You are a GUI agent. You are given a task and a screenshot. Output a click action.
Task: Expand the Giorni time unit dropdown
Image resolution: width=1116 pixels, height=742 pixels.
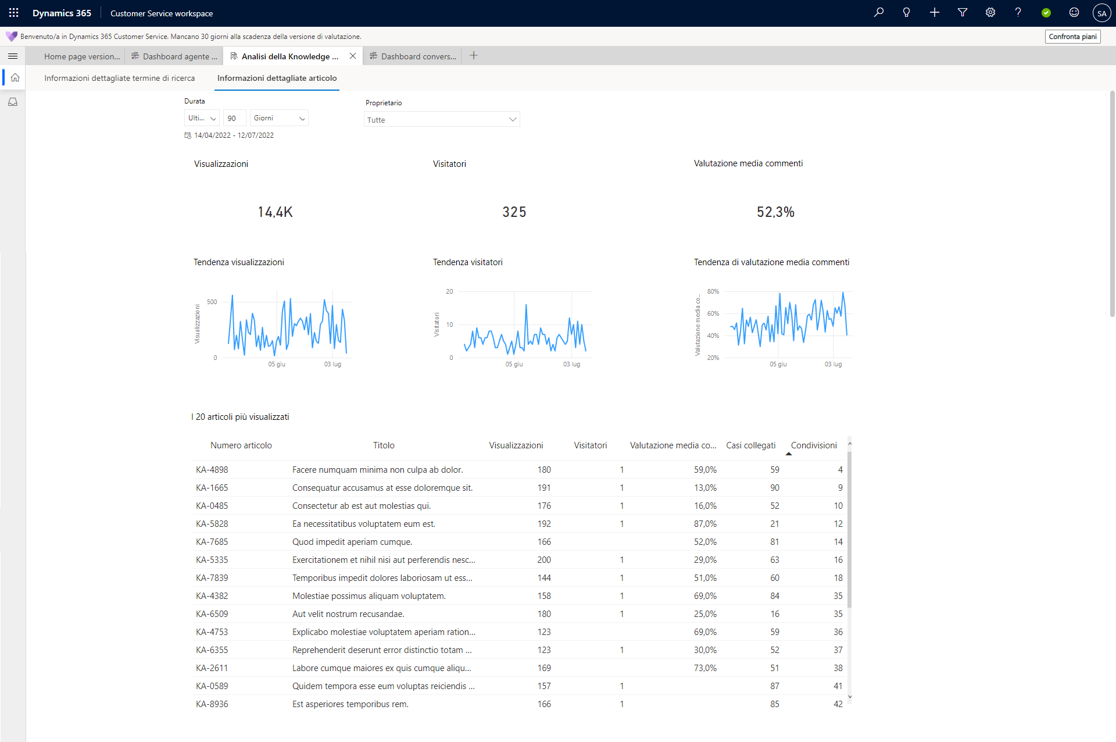pyautogui.click(x=279, y=118)
